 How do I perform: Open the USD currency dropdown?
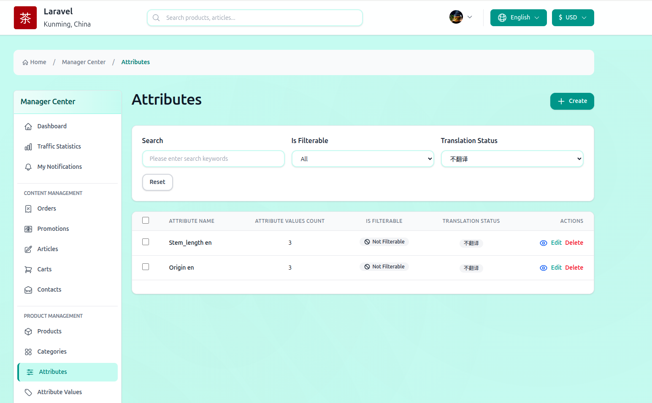[x=573, y=18]
